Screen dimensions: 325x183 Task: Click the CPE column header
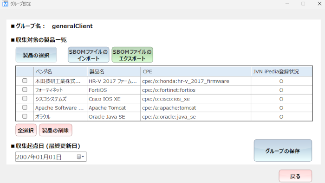point(195,71)
